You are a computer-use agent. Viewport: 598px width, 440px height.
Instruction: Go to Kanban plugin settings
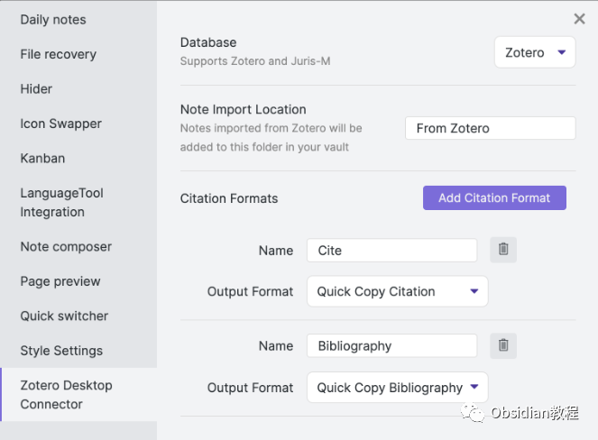(42, 159)
